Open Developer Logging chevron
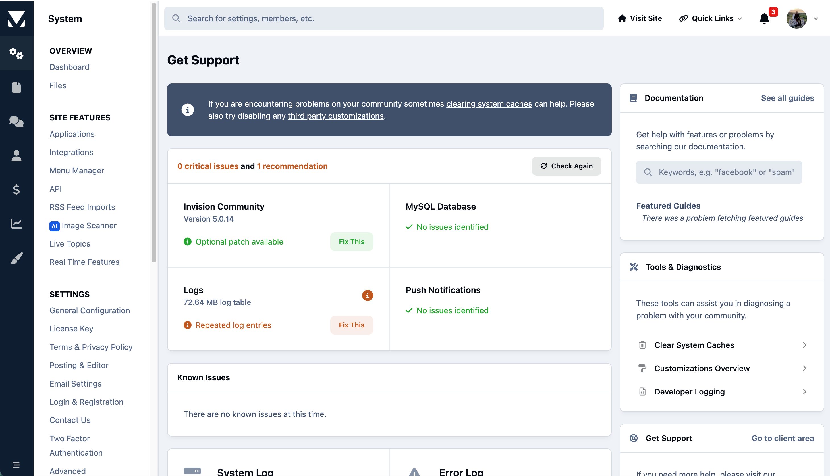This screenshot has width=830, height=476. coord(804,392)
